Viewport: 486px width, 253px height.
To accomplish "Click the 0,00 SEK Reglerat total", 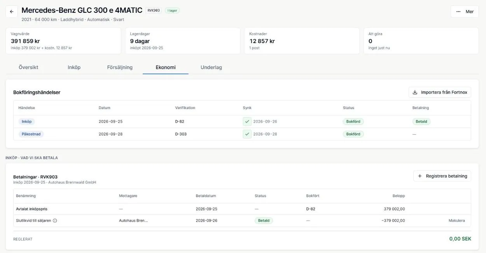I will (x=460, y=239).
